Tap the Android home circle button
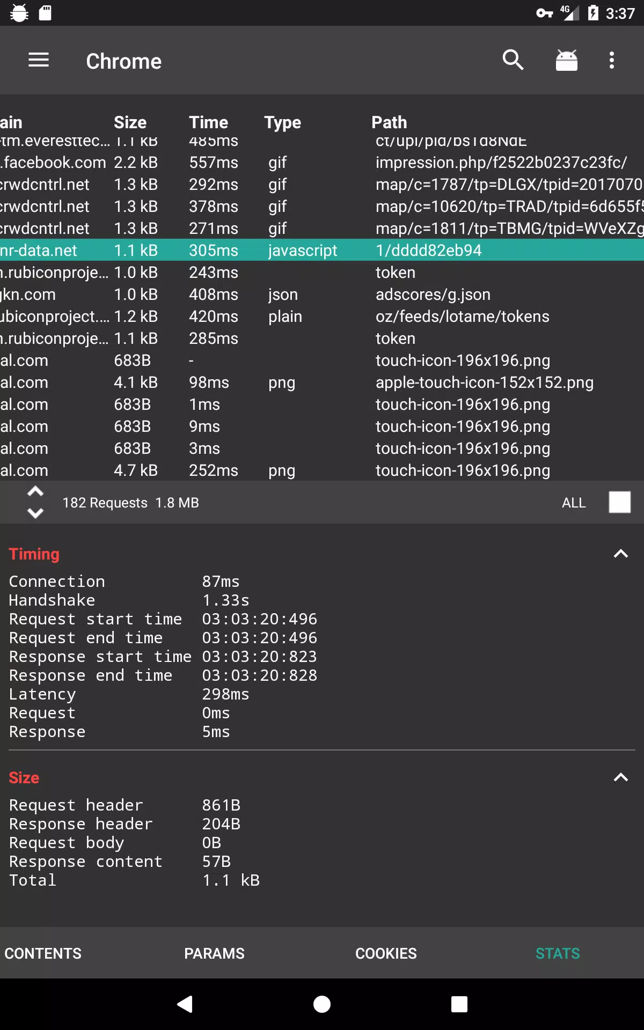This screenshot has width=644, height=1030. point(322,1004)
